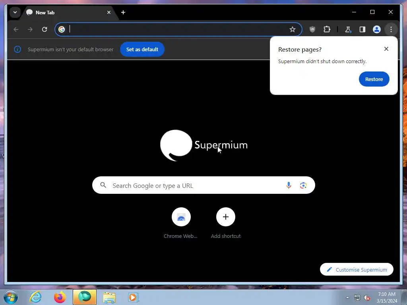Start voice search with microphone

click(x=289, y=185)
